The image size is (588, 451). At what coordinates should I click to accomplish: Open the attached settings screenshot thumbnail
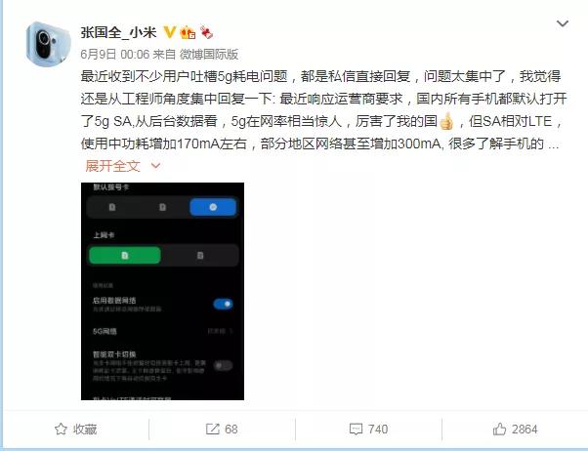pyautogui.click(x=162, y=291)
